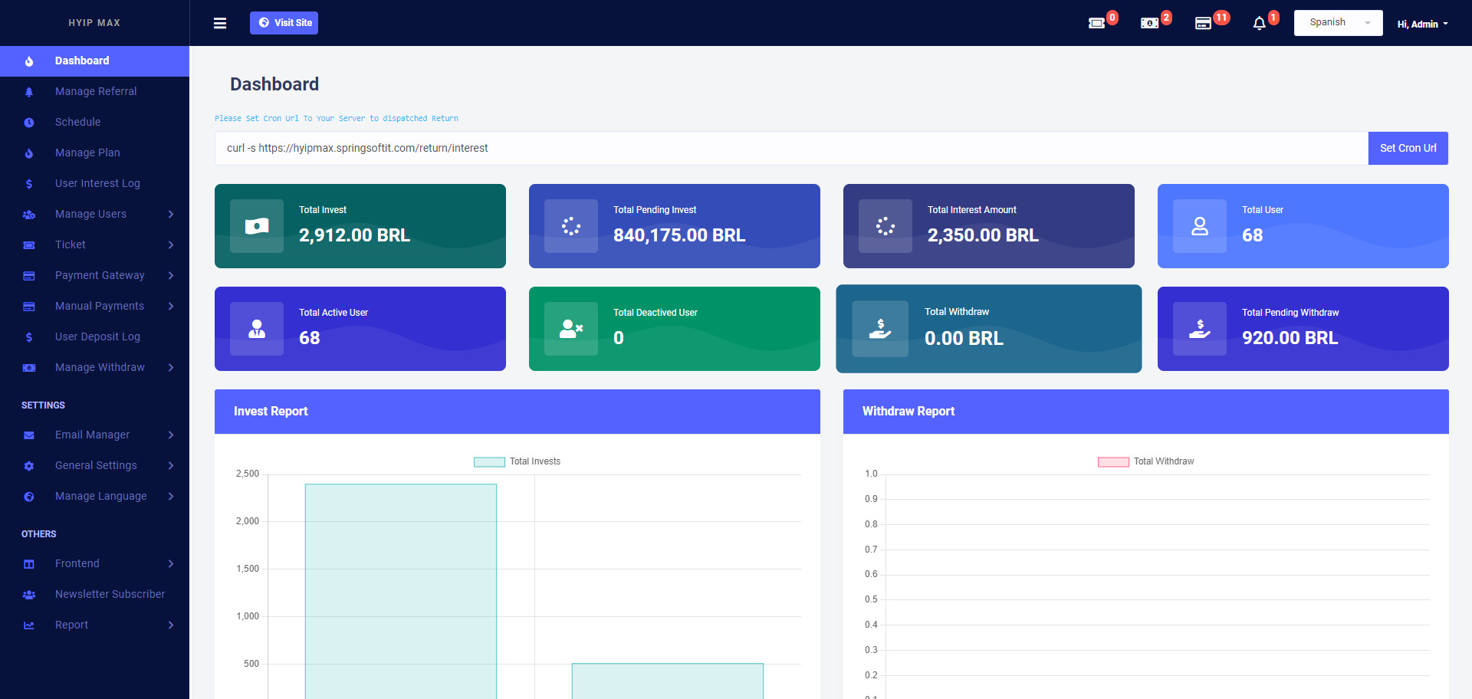Click the credit card icon with badge 11
This screenshot has height=699, width=1472.
coord(1204,23)
